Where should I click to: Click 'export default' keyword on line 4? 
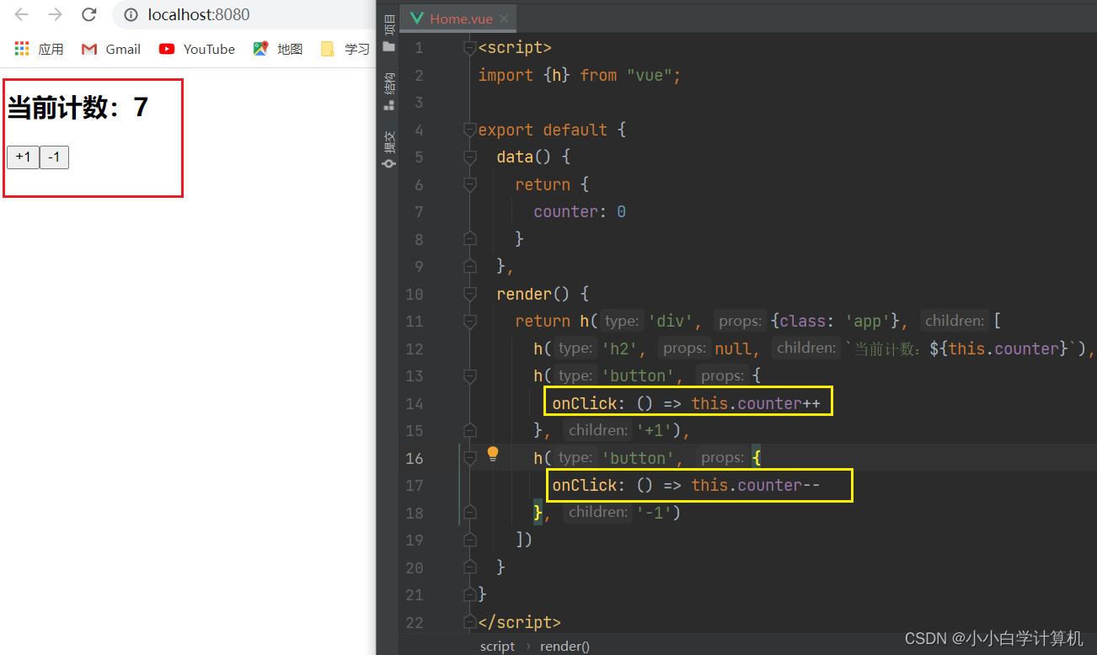pos(543,130)
